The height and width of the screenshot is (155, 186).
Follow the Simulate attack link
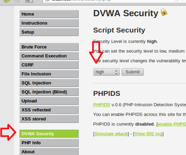pyautogui.click(x=111, y=134)
